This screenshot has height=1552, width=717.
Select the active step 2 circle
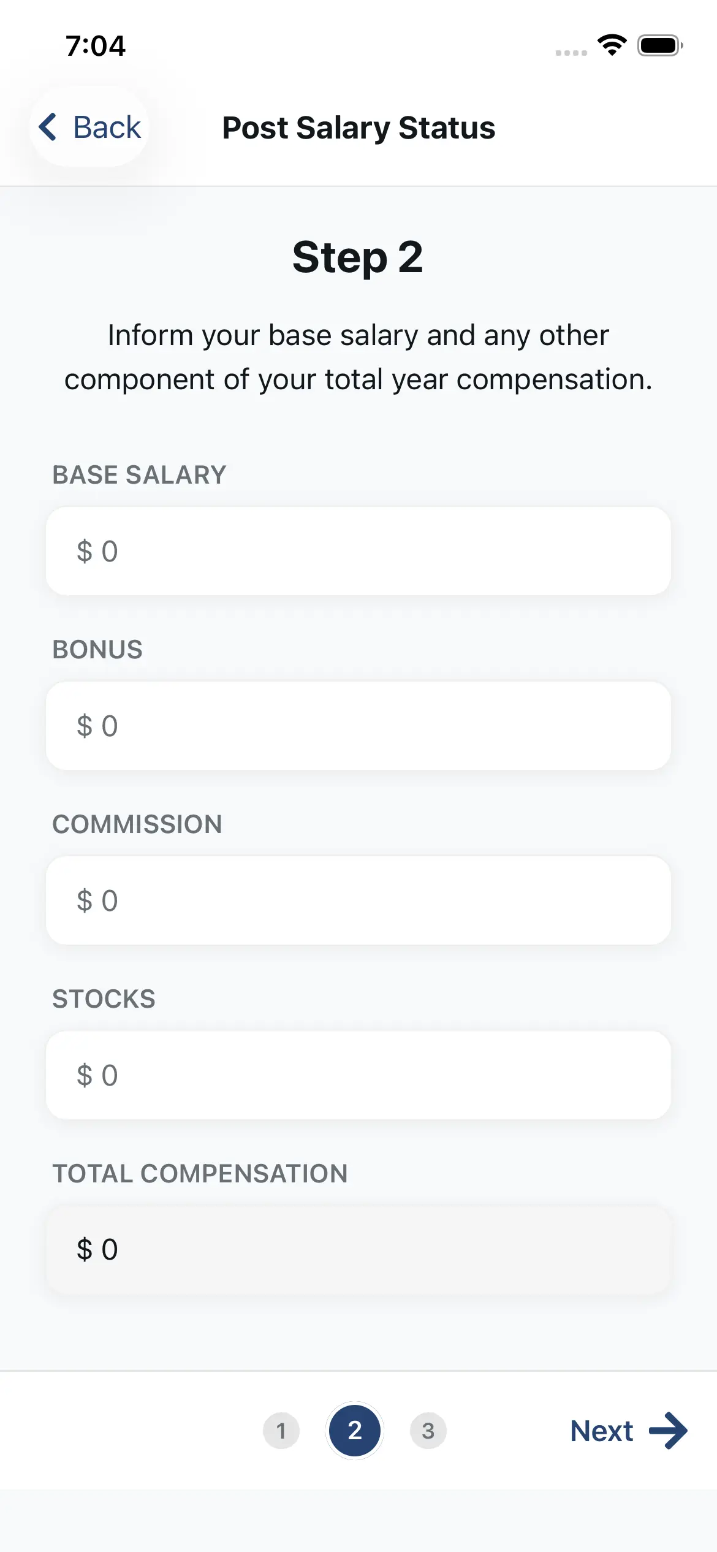[355, 1431]
